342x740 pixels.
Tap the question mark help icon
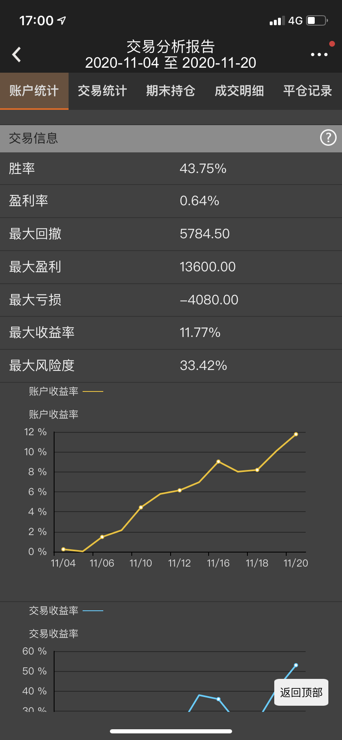click(328, 138)
